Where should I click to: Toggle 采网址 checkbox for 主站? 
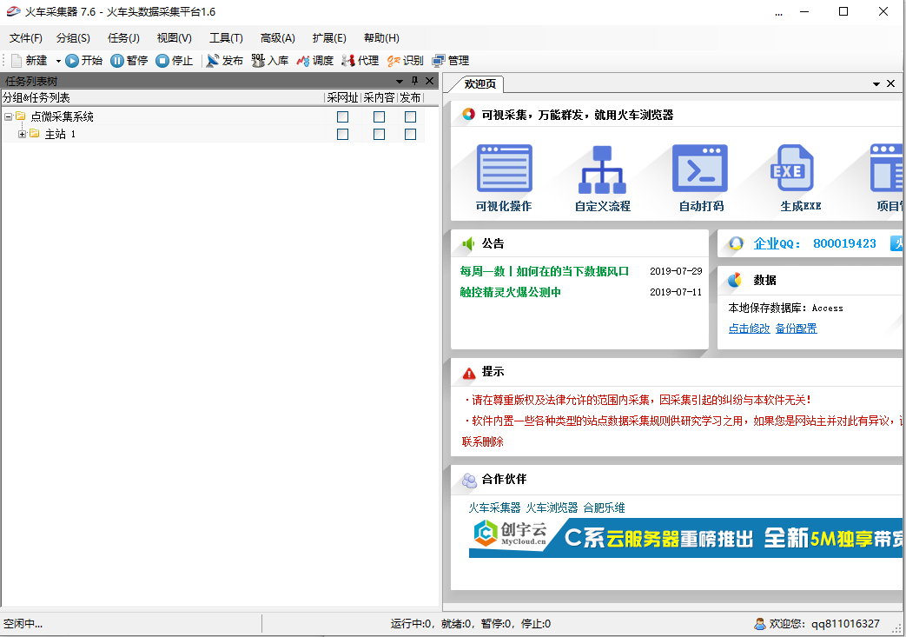pyautogui.click(x=342, y=134)
